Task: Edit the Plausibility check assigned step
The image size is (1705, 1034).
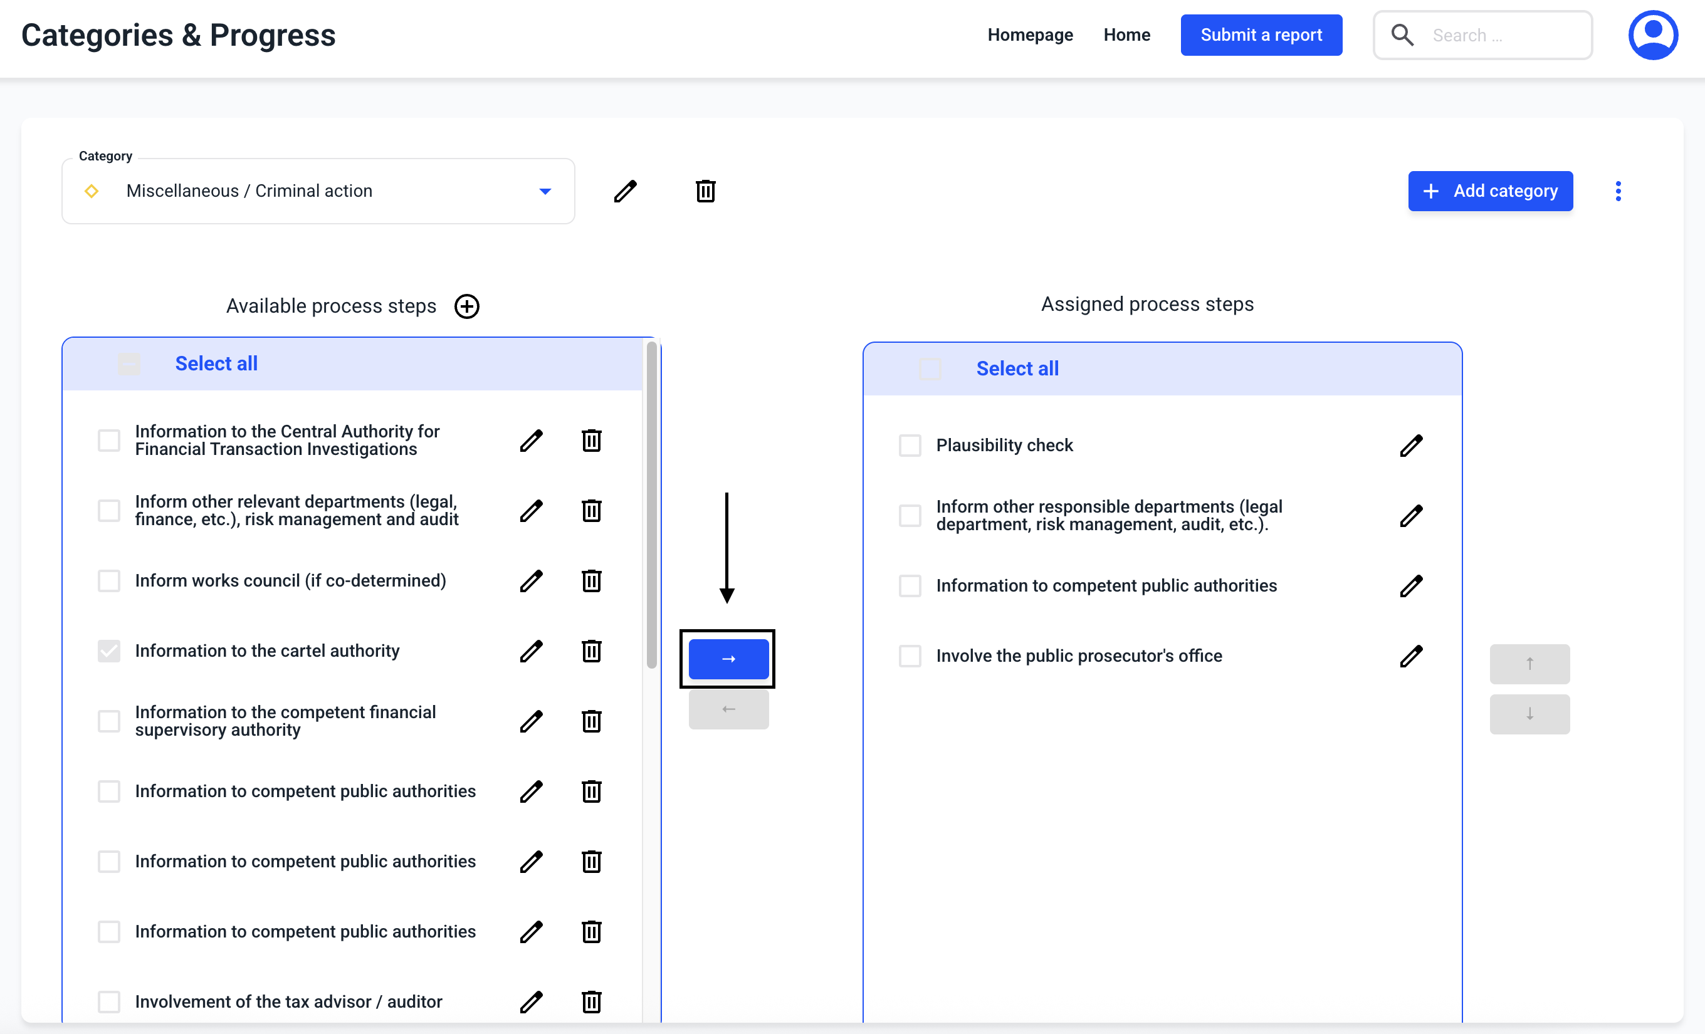Action: (x=1411, y=446)
